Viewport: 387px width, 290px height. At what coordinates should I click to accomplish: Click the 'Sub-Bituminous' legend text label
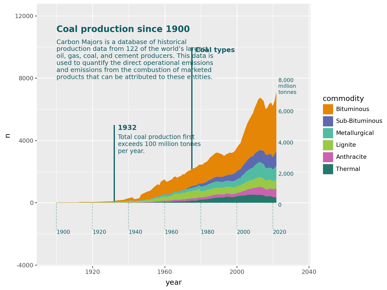point(359,121)
